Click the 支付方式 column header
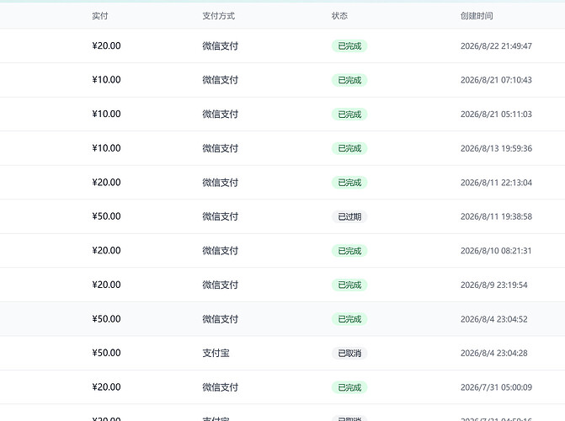This screenshot has height=421, width=565. point(218,16)
